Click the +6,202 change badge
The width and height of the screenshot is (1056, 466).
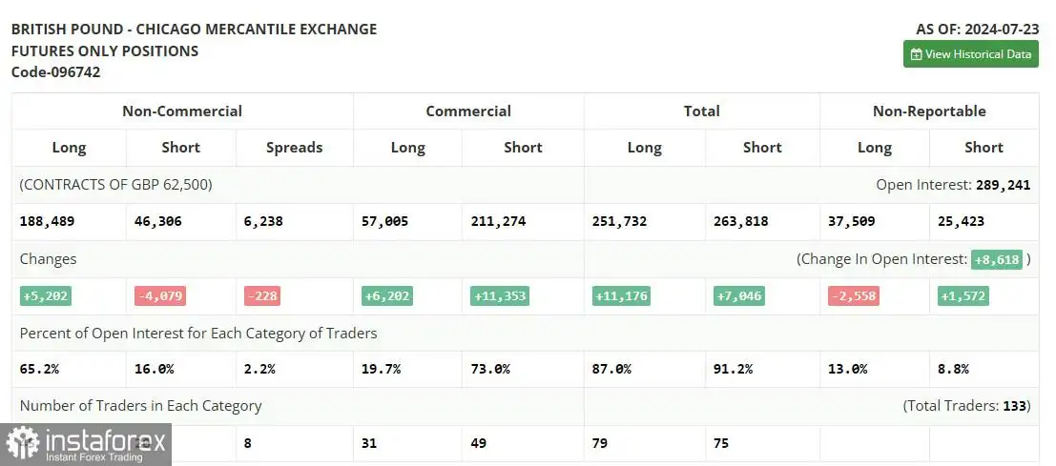click(x=386, y=295)
